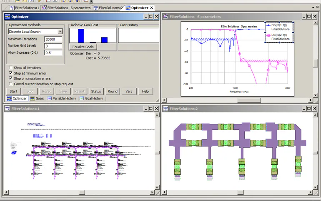Edit the Maximum Iterations field
Viewport: 321px width, 201px height.
(x=53, y=39)
